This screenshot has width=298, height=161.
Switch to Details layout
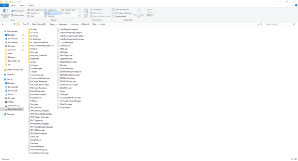(x=66, y=13)
